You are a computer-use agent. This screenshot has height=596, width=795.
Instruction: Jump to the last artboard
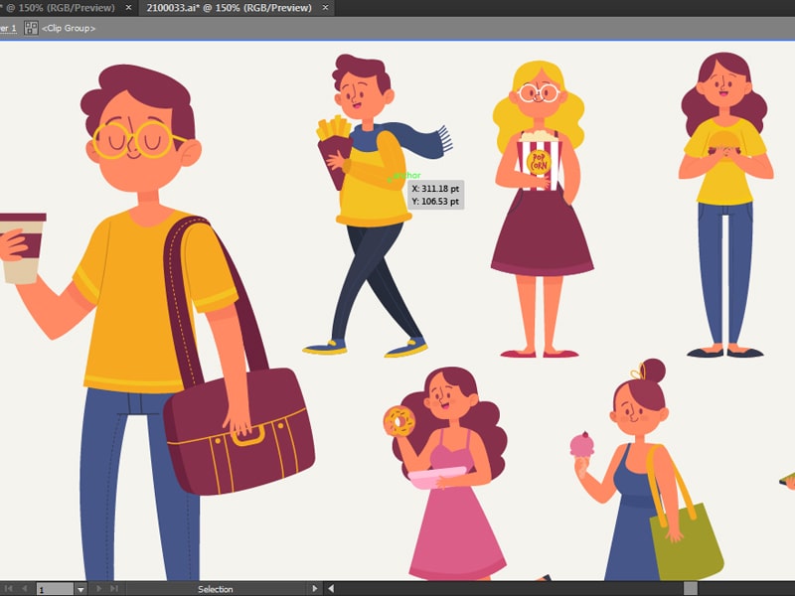[112, 589]
